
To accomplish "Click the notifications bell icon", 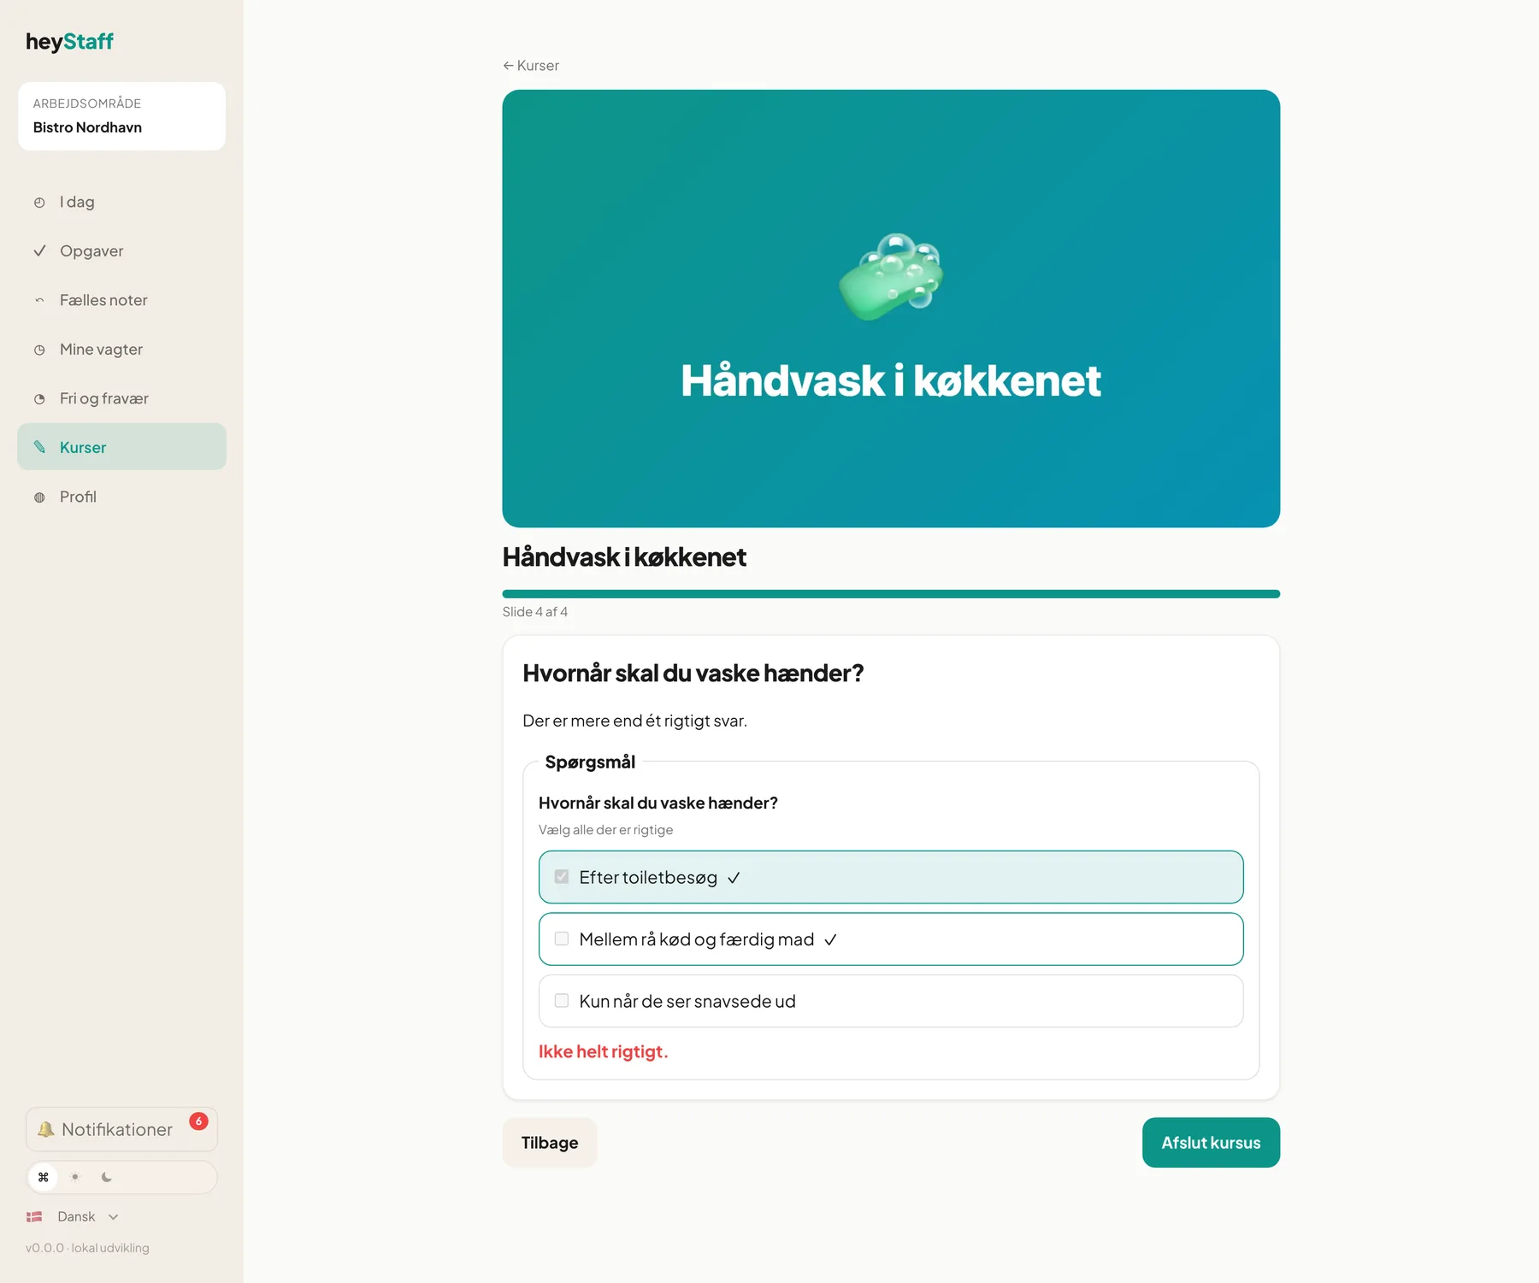I will (x=46, y=1129).
